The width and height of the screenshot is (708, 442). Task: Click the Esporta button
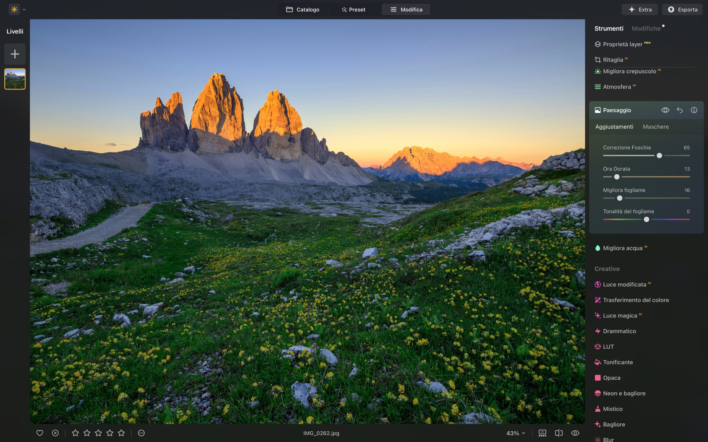click(x=682, y=10)
